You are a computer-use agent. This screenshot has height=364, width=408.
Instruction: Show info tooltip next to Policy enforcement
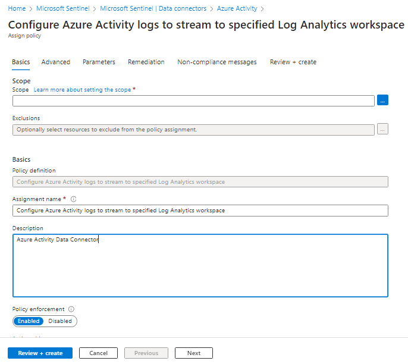71,309
